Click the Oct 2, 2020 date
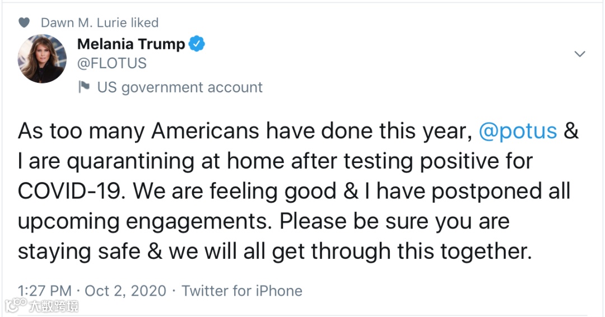This screenshot has width=605, height=317. tap(125, 291)
